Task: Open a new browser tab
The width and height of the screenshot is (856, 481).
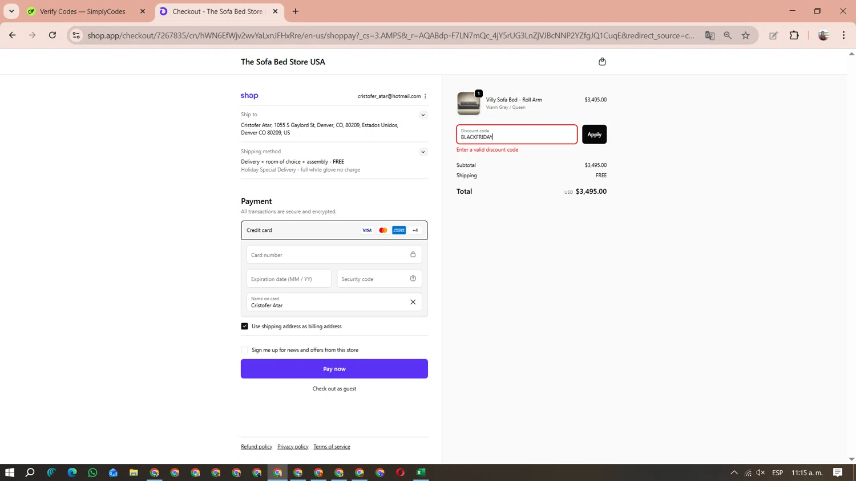Action: (296, 11)
